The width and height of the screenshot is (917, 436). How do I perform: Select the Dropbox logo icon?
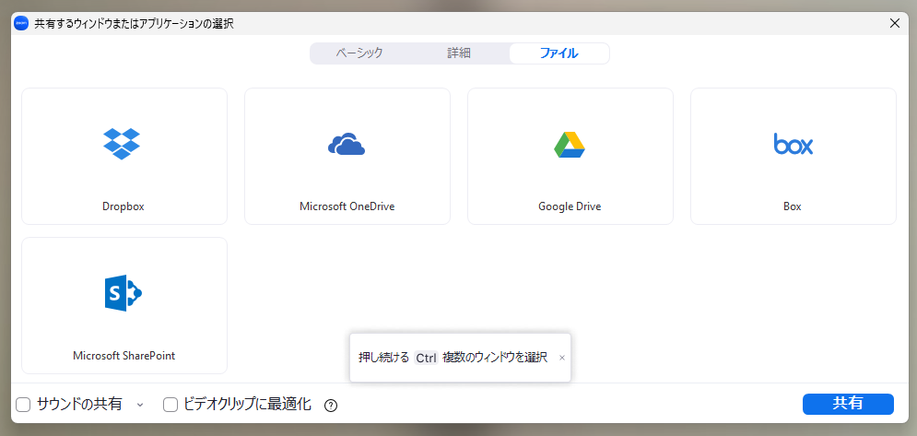[123, 144]
